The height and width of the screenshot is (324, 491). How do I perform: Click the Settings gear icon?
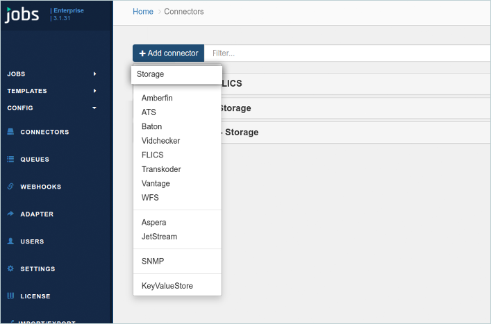10,269
